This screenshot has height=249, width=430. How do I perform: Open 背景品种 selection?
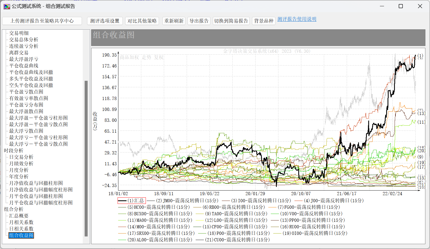[x=263, y=21]
